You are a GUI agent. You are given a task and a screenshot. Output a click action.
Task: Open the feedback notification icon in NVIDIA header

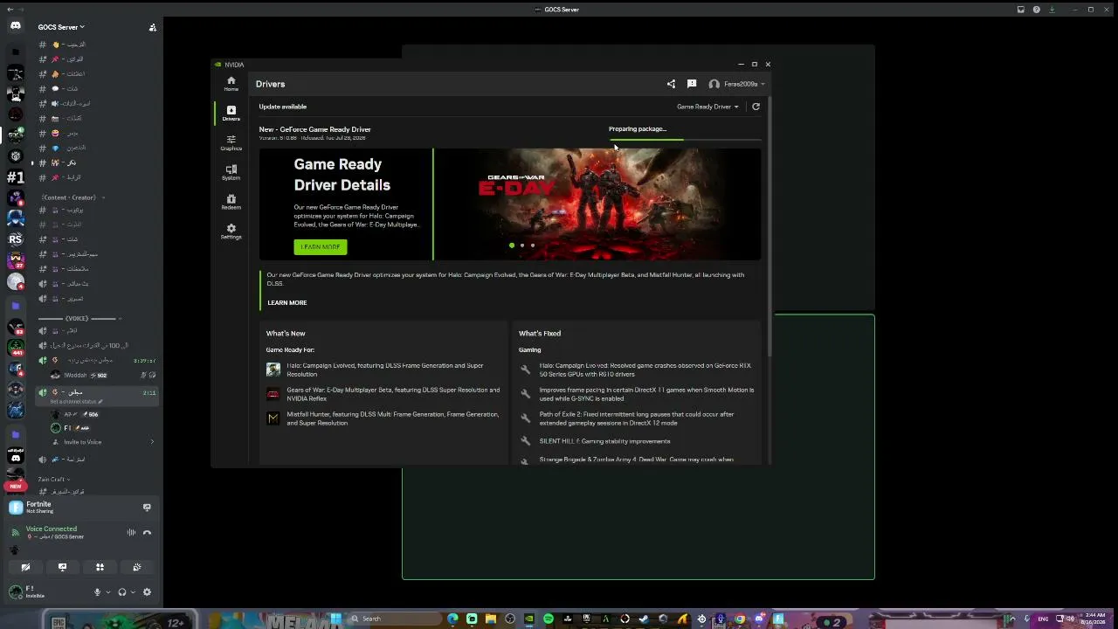coord(692,84)
